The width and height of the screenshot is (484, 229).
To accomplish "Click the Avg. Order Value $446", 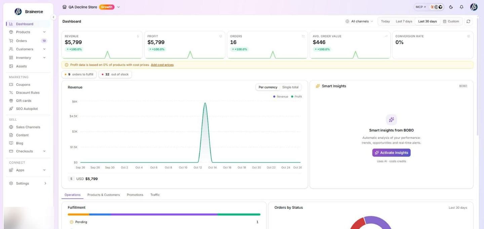I will click(x=319, y=42).
